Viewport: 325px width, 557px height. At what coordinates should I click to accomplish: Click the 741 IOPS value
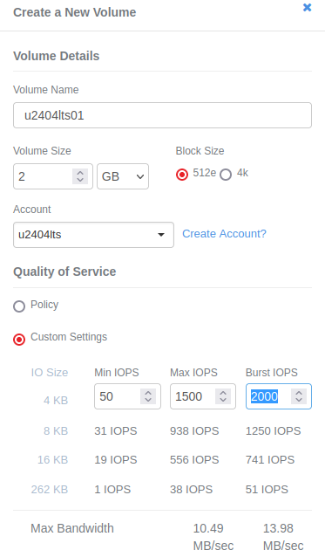[270, 460]
